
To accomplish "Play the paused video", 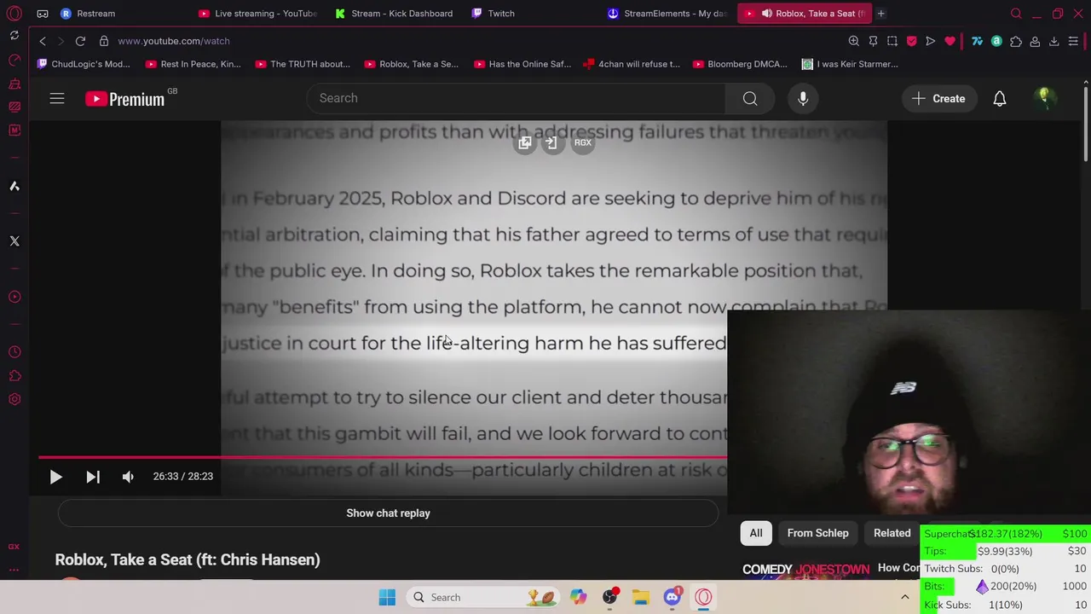I will pyautogui.click(x=55, y=477).
